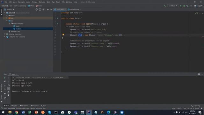Image resolution: width=204 pixels, height=115 pixels.
Task: Rerun Main using Run panel green arrow
Action: 5,78
